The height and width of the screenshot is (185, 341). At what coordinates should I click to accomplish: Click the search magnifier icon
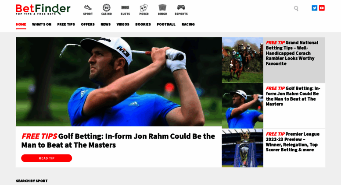tap(296, 8)
